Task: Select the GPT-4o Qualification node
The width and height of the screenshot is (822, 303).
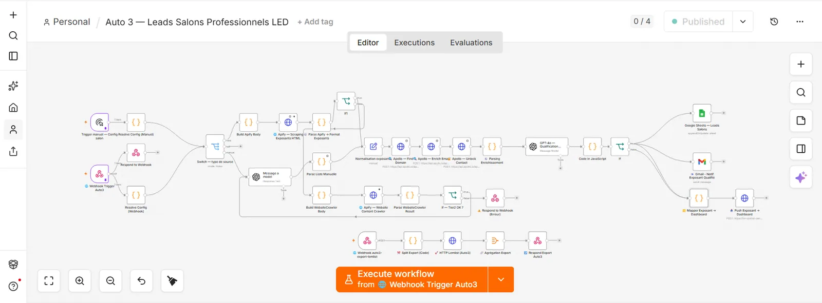Action: tap(547, 147)
